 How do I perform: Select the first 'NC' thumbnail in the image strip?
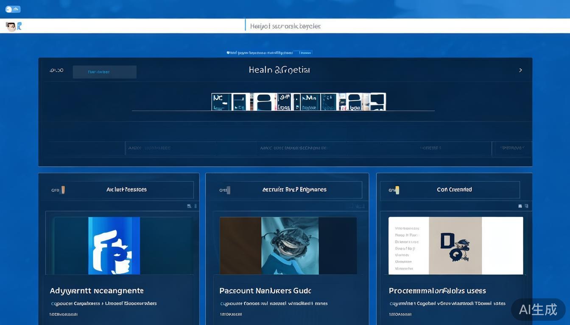pos(221,102)
